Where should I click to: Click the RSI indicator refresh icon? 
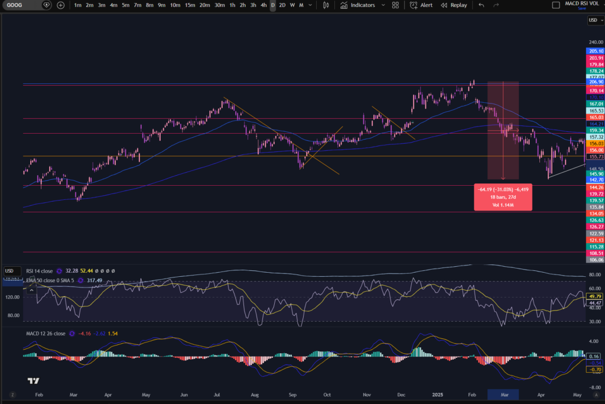[60, 271]
